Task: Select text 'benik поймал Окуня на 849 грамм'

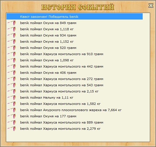Action: click(x=48, y=23)
